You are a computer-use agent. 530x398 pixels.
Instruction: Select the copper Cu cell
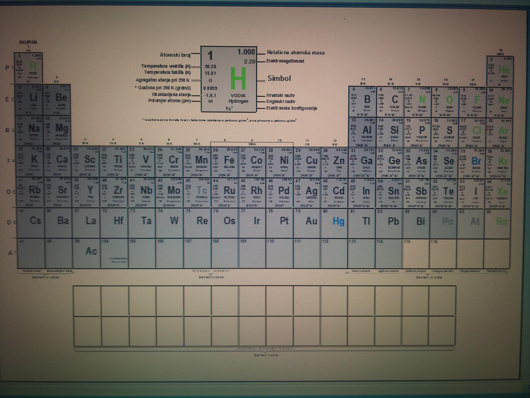pos(307,163)
